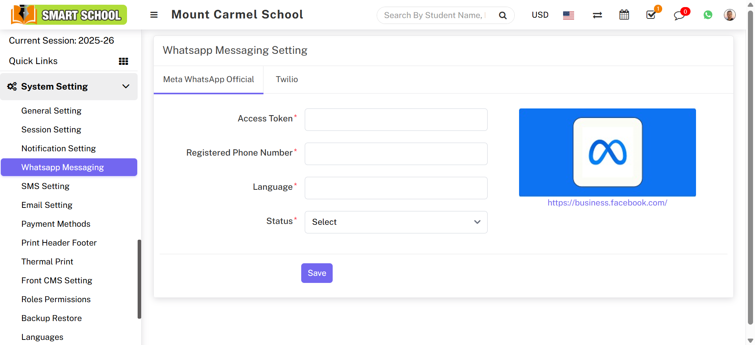
Task: Open the Status select dropdown
Action: (x=396, y=222)
